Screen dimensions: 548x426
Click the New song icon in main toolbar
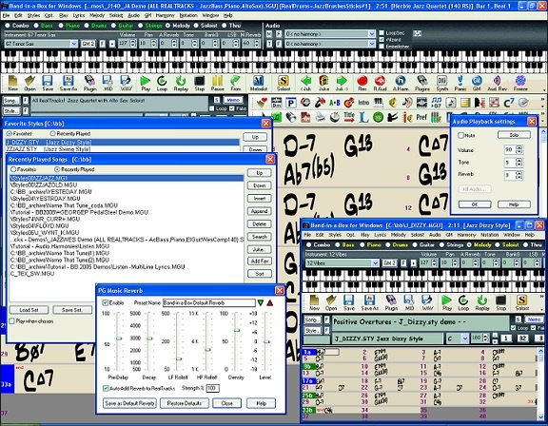click(x=12, y=83)
